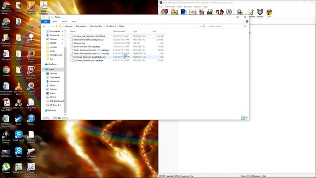Click WinRAR's Protect shield icon
Image resolution: width=316 pixels, height=178 pixels.
pyautogui.click(x=260, y=13)
